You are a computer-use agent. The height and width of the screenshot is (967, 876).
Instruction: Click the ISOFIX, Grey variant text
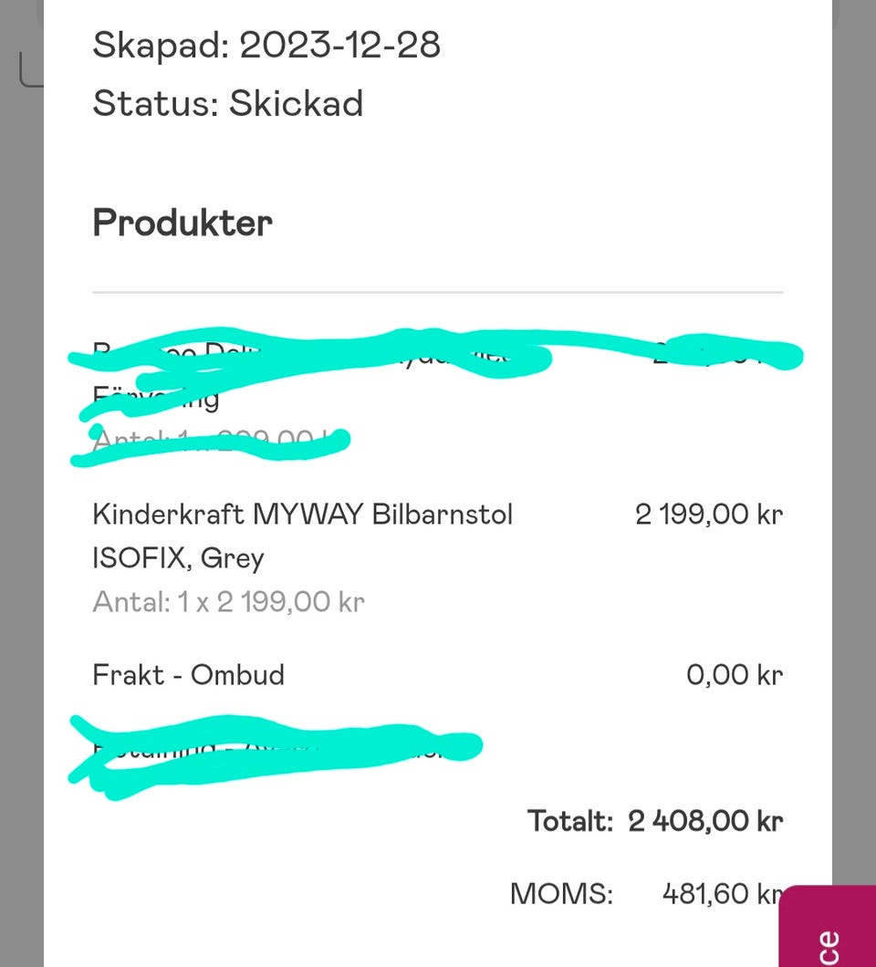pyautogui.click(x=178, y=557)
